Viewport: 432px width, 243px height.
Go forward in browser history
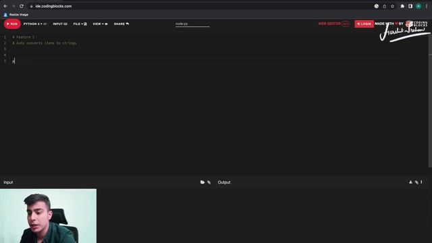(x=13, y=6)
